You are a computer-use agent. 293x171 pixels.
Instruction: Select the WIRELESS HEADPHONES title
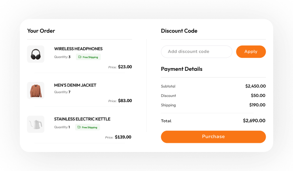tap(78, 49)
